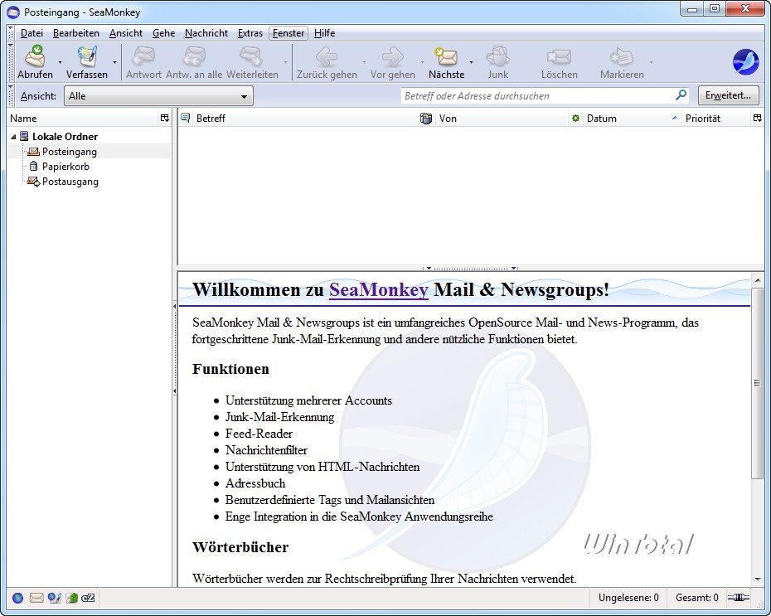
Task: Sort messages by the Datum column
Action: [632, 118]
